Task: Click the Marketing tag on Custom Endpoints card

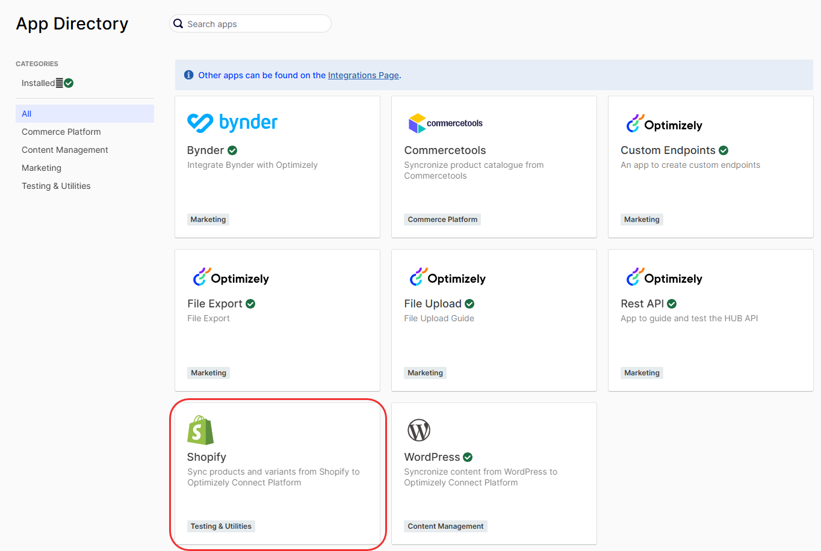Action: tap(642, 220)
